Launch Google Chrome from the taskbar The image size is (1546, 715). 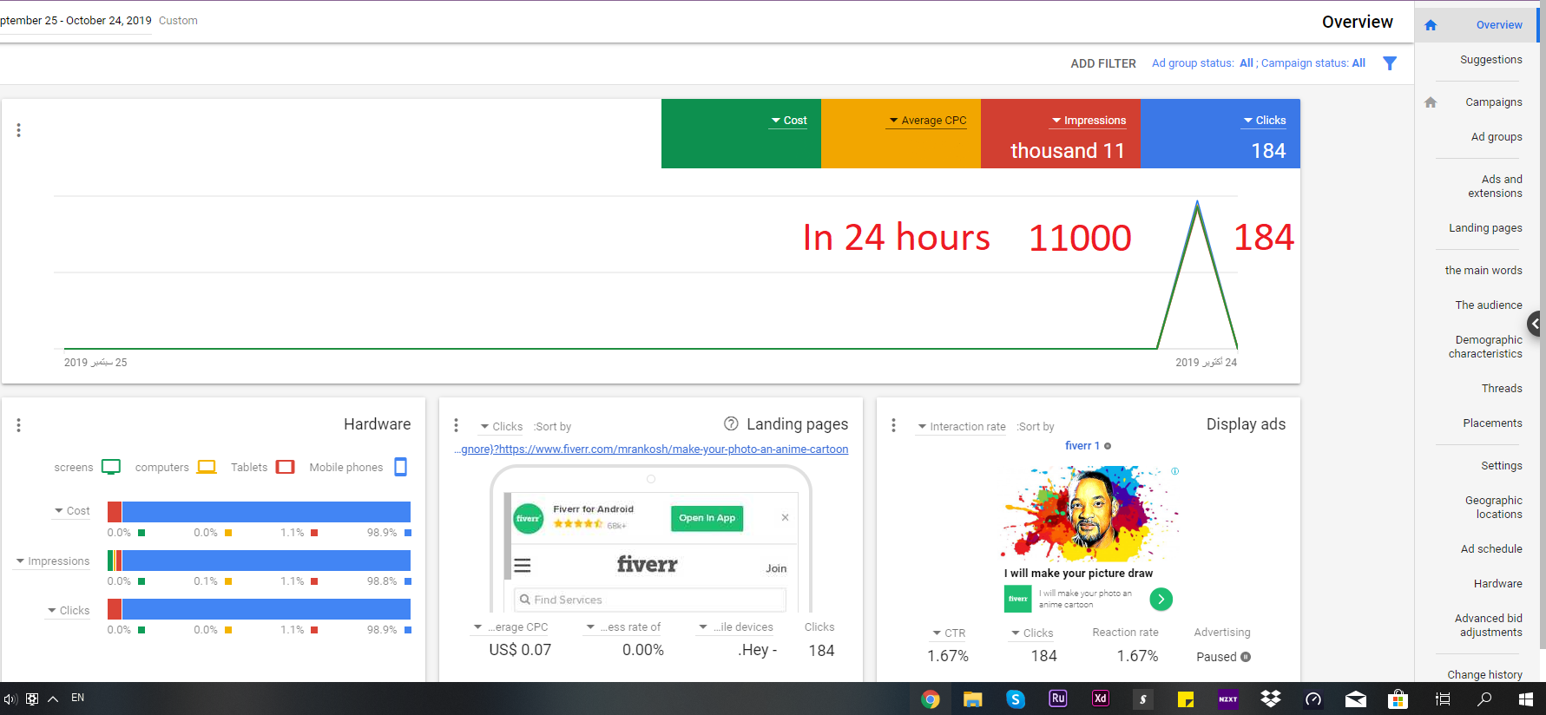coord(931,699)
